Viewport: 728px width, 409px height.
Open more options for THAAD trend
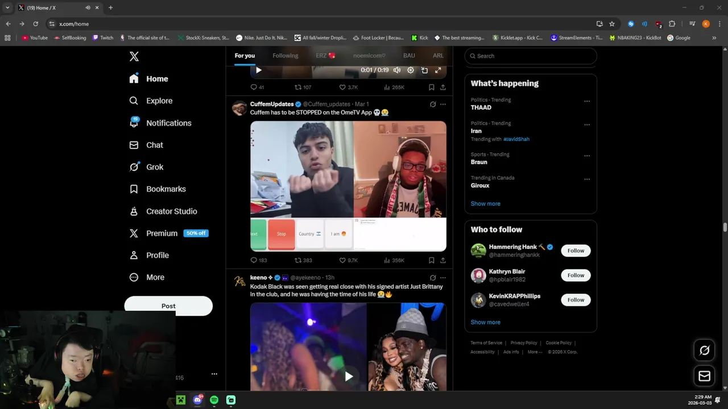coord(587,101)
